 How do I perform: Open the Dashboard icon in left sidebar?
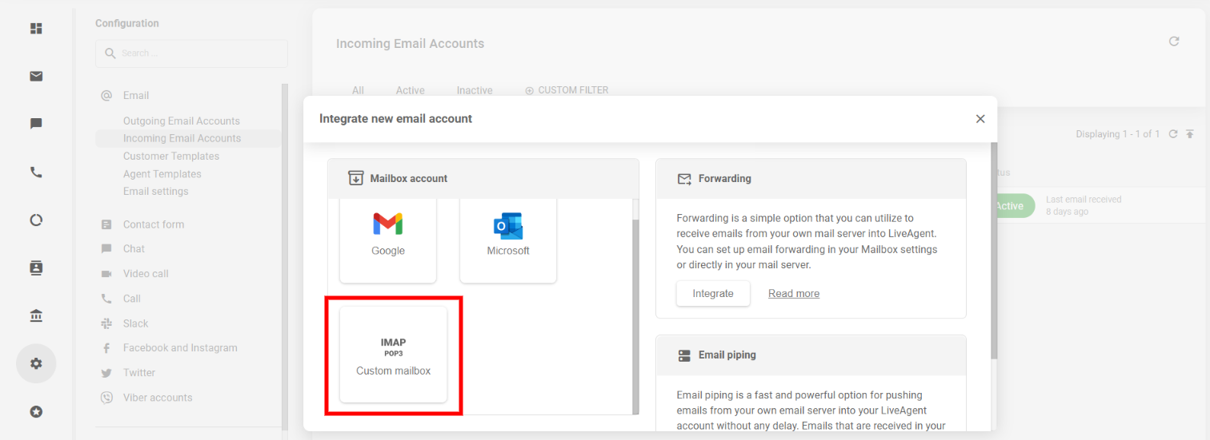point(36,29)
